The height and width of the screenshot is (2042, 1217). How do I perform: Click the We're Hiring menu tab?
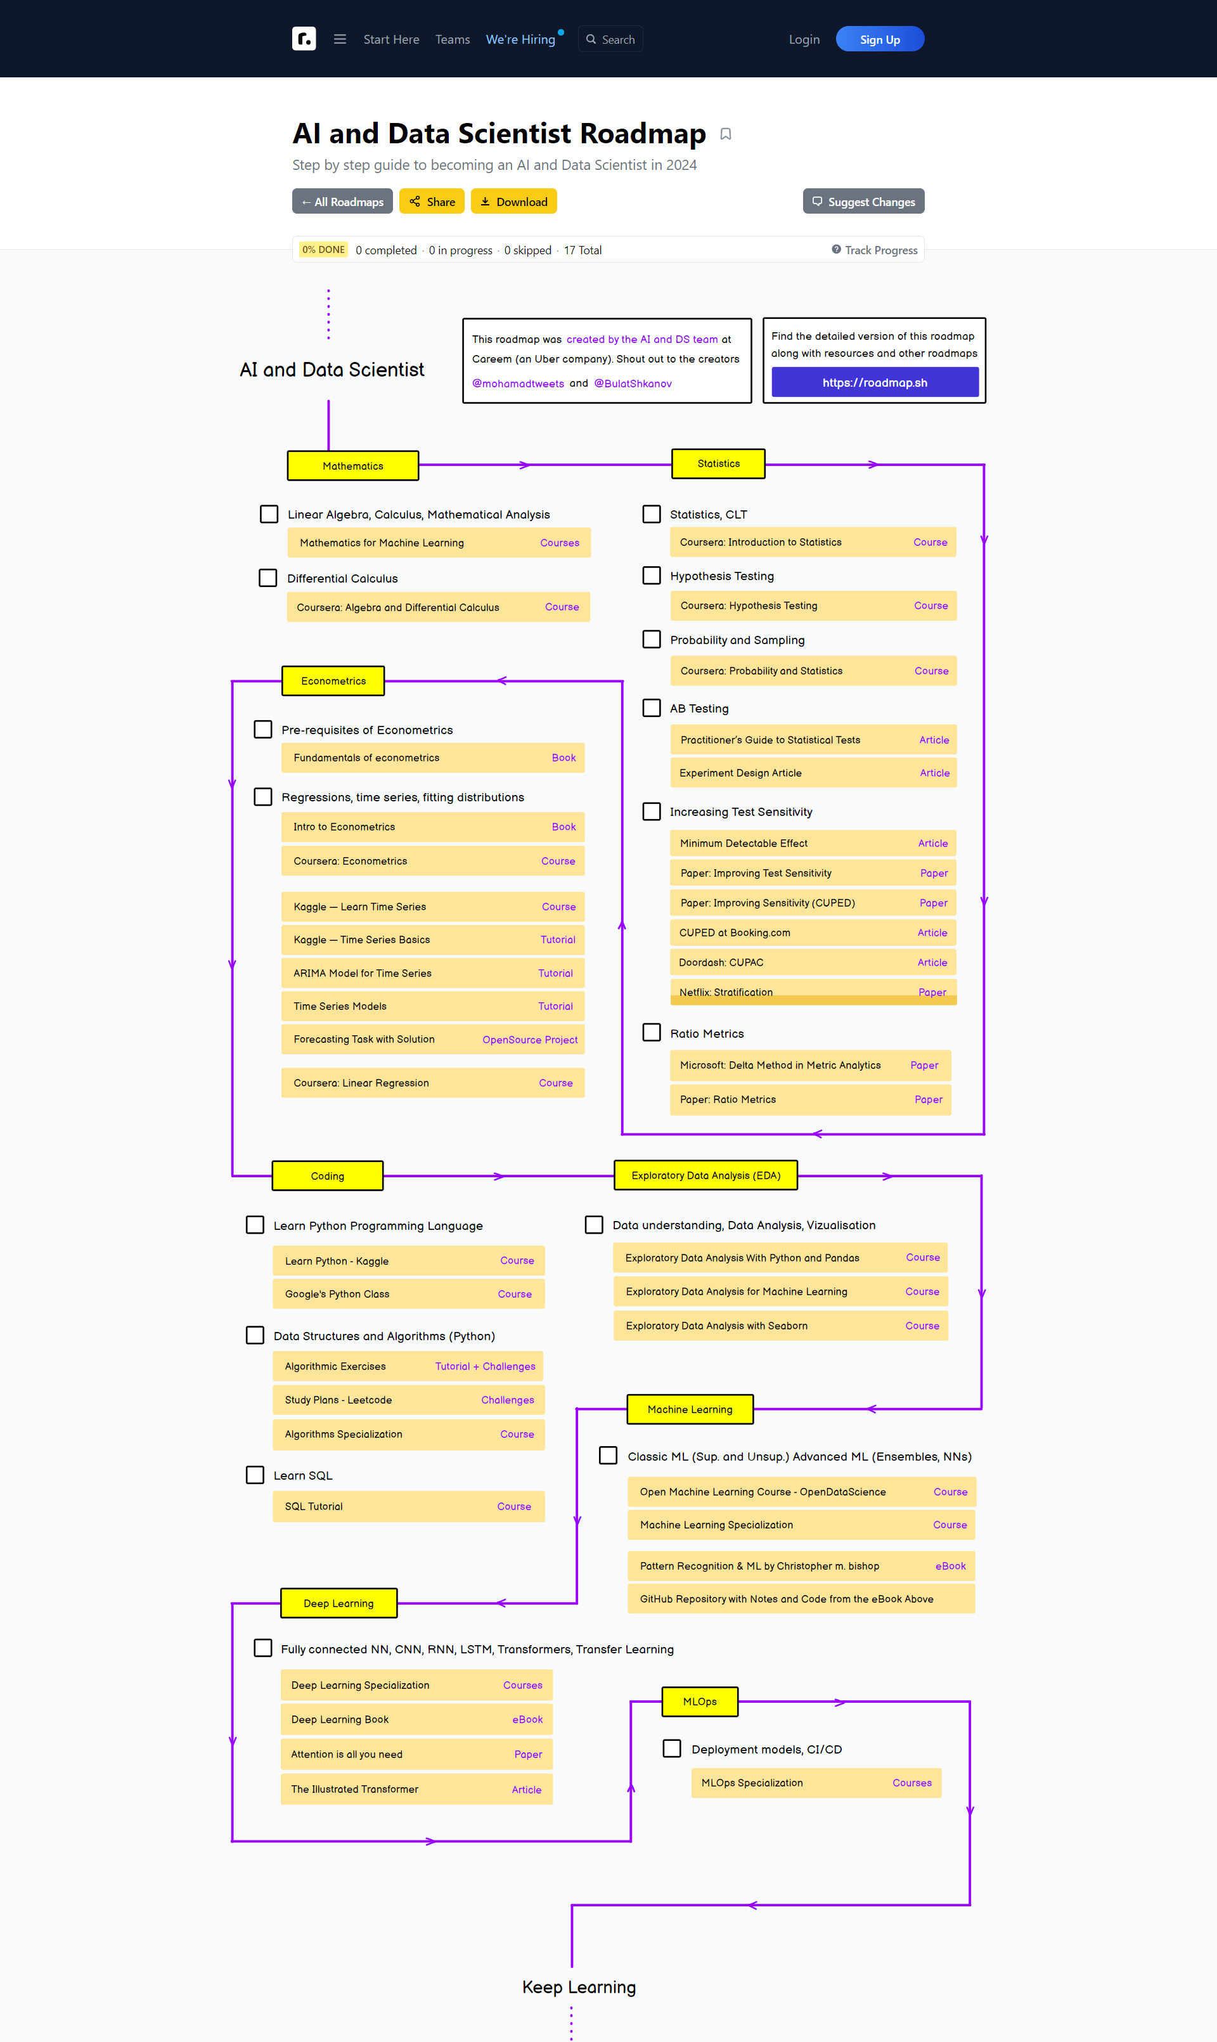click(523, 39)
